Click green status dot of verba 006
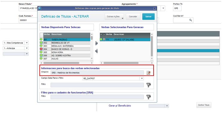222x118 pixels. click(41, 55)
